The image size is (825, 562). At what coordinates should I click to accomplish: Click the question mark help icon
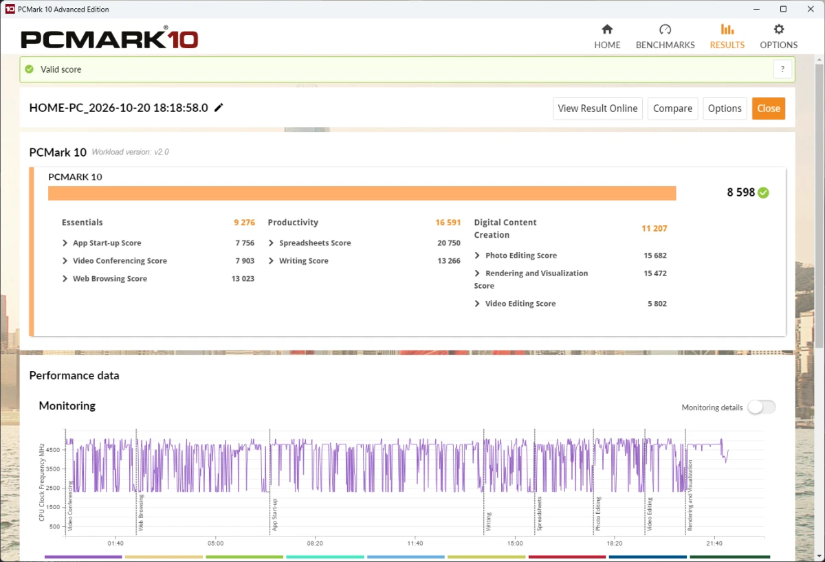click(x=782, y=69)
